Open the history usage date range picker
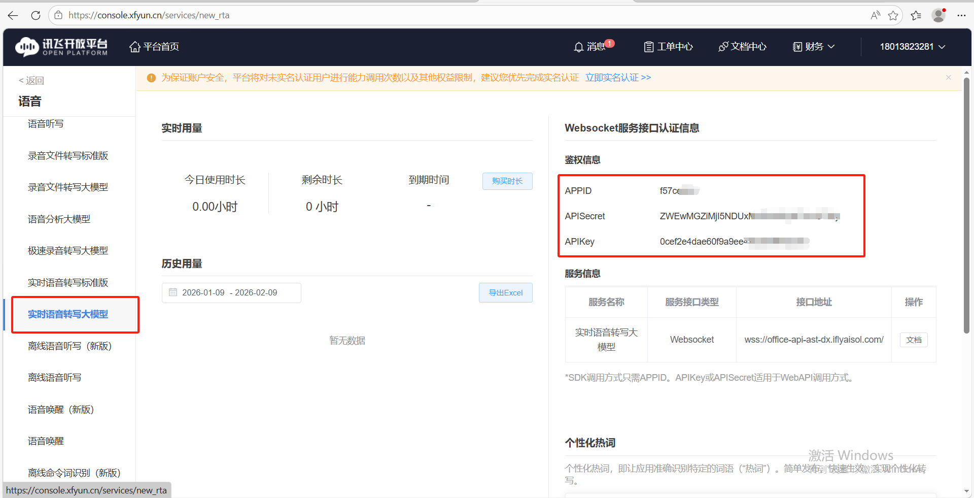Viewport: 974px width, 498px height. coord(231,293)
